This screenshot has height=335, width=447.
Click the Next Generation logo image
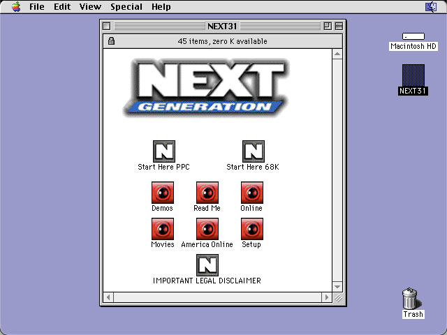pyautogui.click(x=206, y=87)
